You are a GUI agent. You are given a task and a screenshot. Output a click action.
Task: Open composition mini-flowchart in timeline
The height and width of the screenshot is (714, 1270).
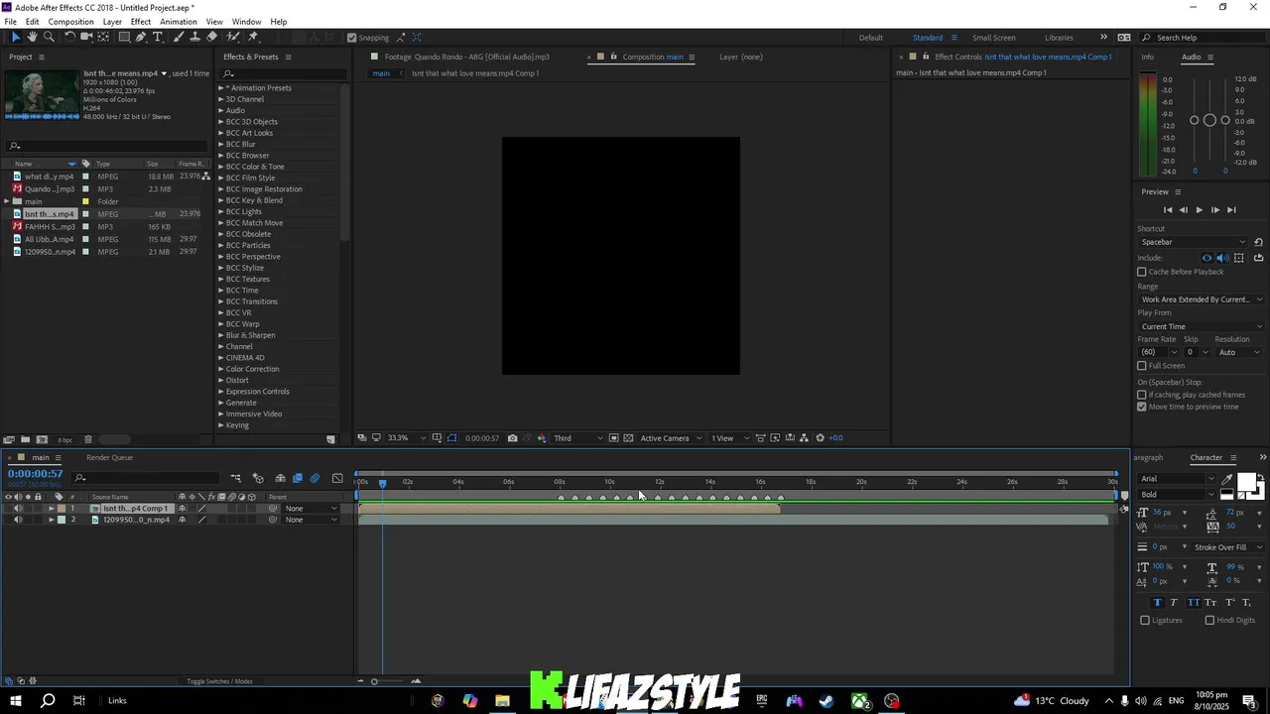point(236,478)
